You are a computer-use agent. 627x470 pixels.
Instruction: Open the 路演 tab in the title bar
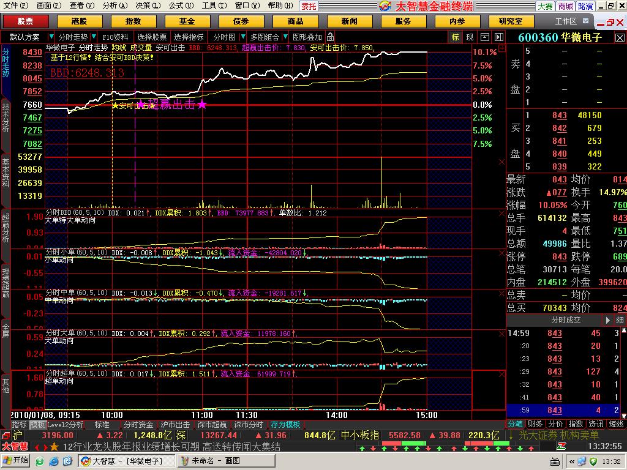pos(585,6)
